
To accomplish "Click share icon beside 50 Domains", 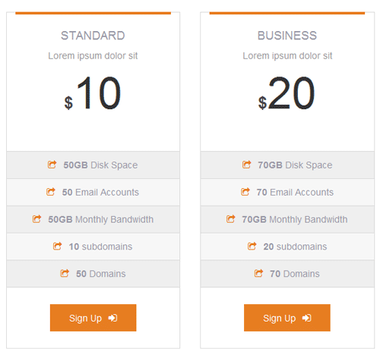I will pos(65,273).
